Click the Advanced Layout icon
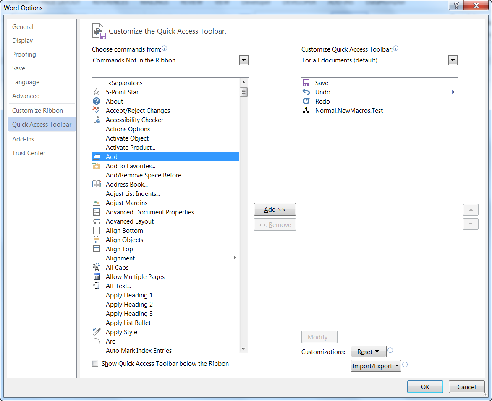 click(96, 221)
